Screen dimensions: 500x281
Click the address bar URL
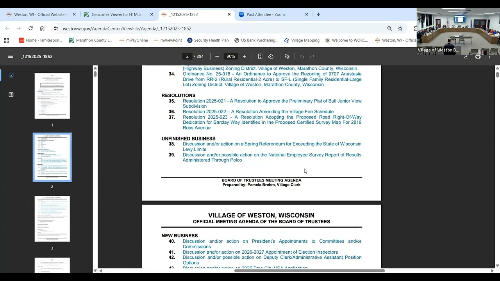[127, 28]
